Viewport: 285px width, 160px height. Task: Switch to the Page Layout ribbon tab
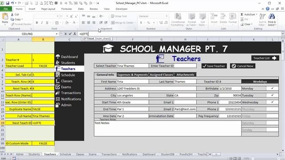click(x=48, y=9)
